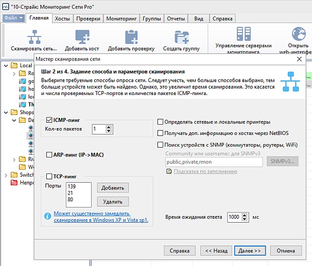
Task: Expand the Ro folder node
Action: (14, 74)
